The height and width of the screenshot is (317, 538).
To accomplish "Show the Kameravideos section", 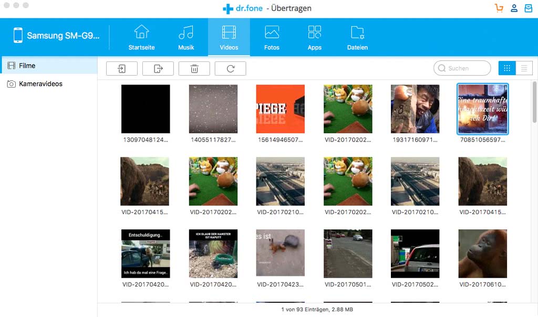I will tap(42, 83).
